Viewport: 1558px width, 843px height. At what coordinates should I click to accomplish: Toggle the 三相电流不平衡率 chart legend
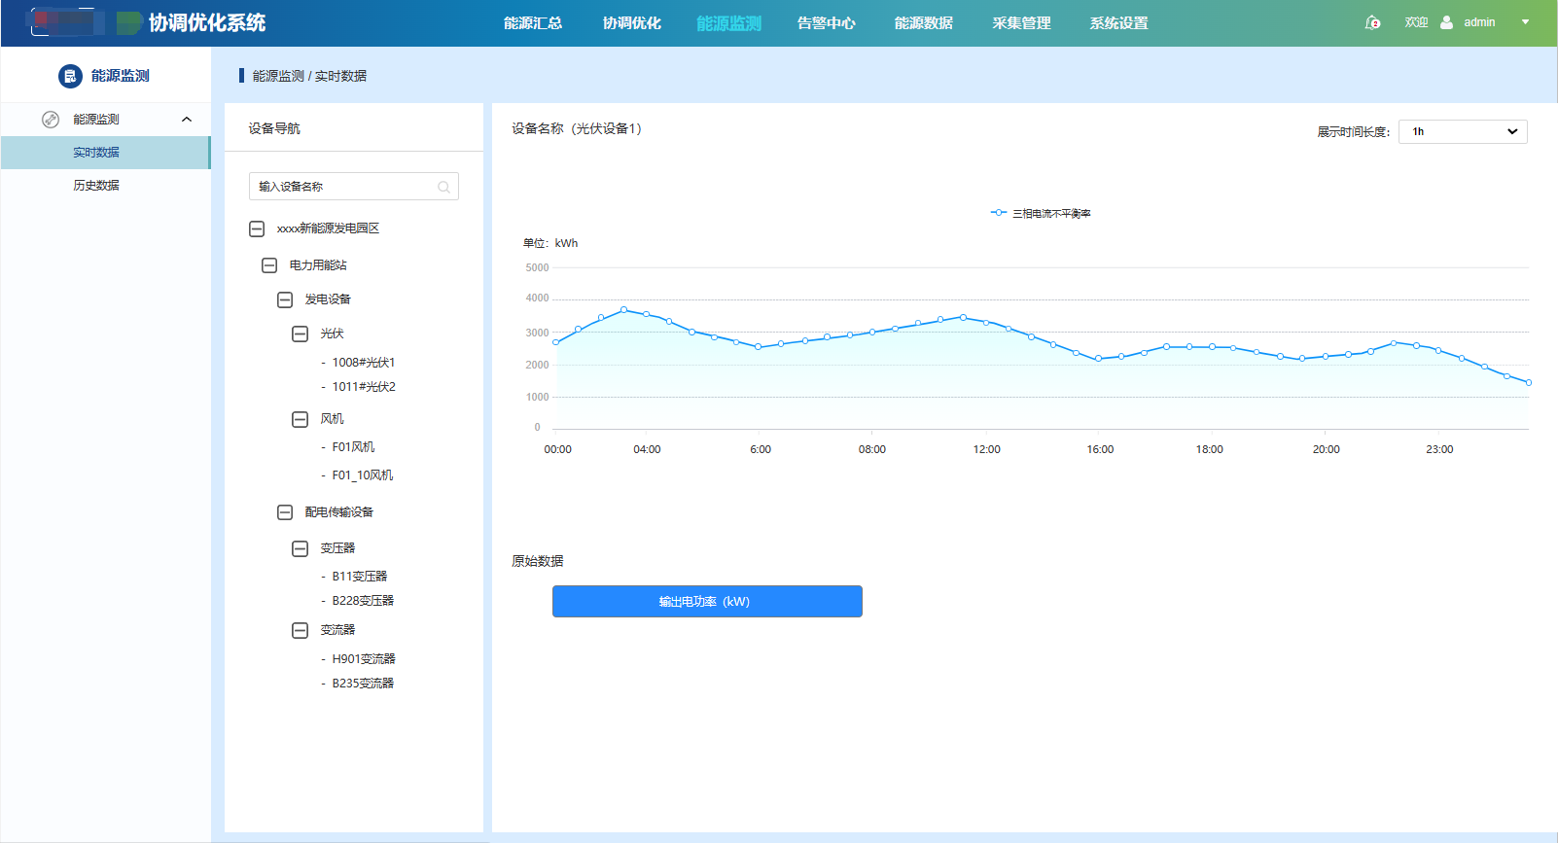[x=1041, y=213]
